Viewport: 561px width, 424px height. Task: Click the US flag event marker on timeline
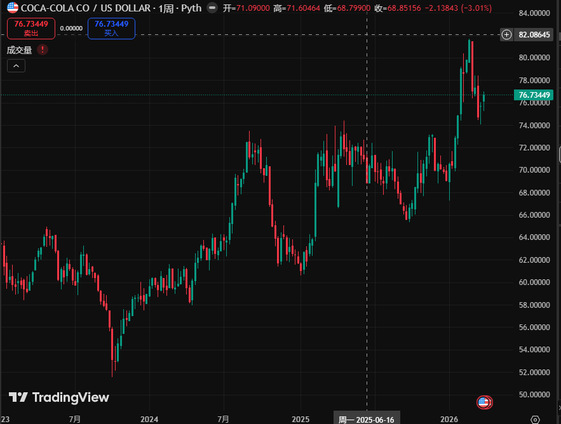click(484, 402)
